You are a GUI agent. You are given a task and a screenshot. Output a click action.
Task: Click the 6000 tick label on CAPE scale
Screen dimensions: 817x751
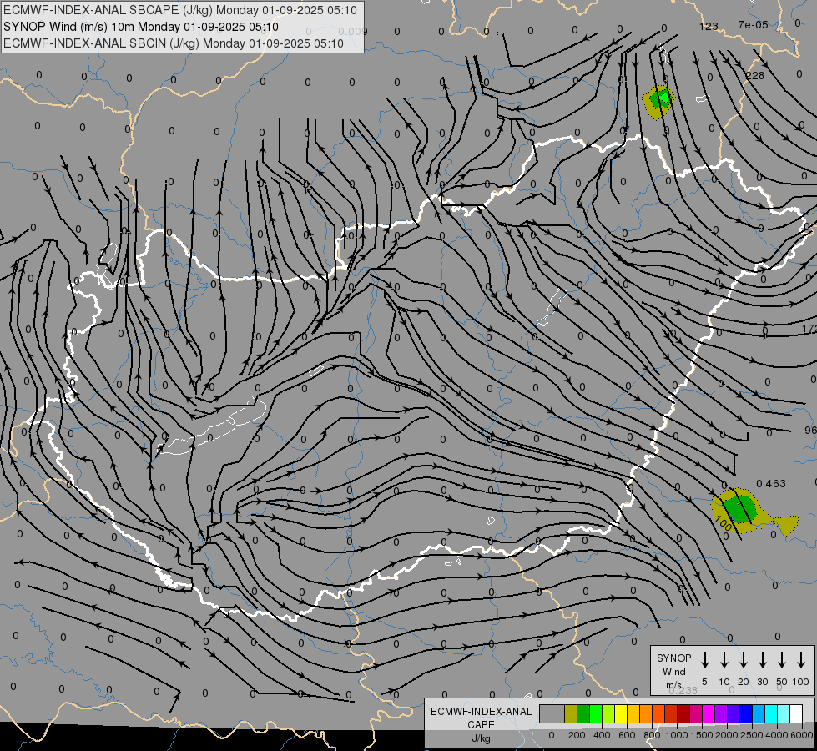point(802,735)
